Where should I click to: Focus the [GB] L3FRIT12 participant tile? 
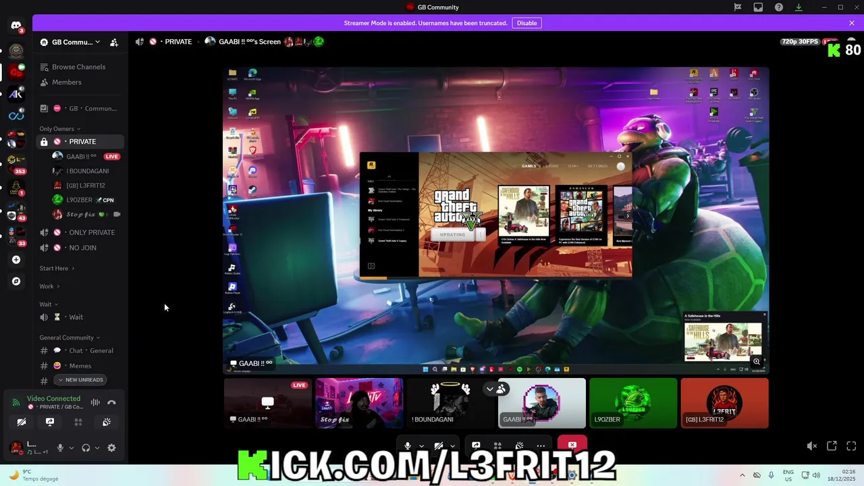724,403
